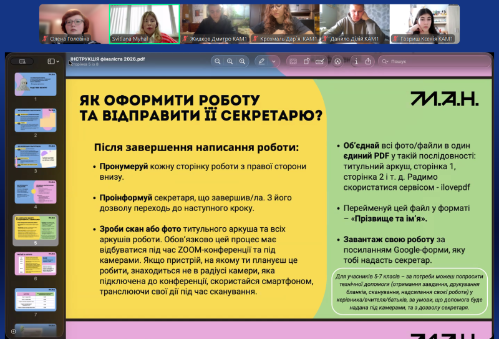Select page 1 thumbnail in sidebar
The height and width of the screenshot is (339, 499).
[x=35, y=84]
